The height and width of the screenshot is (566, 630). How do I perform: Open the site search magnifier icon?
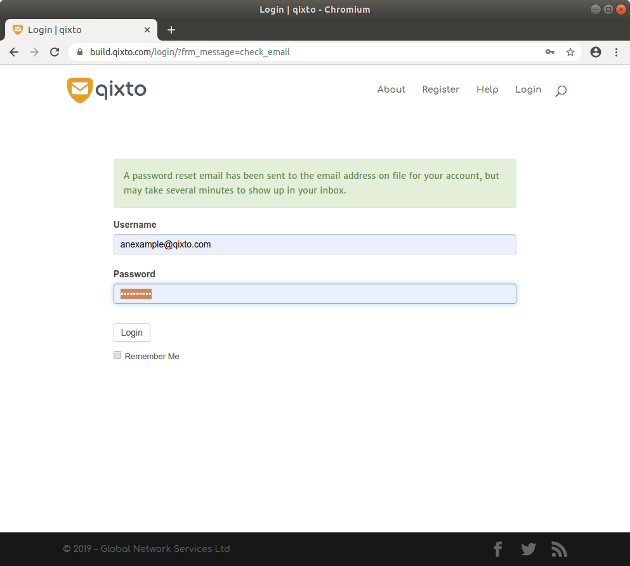561,91
